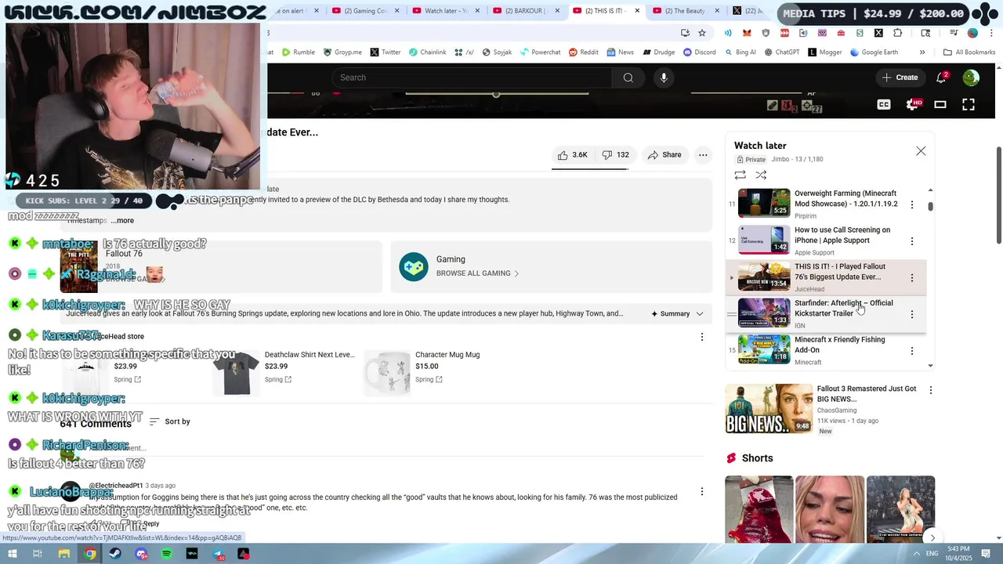This screenshot has width=1003, height=564.
Task: Open the MetaMask fox extension
Action: 747,33
